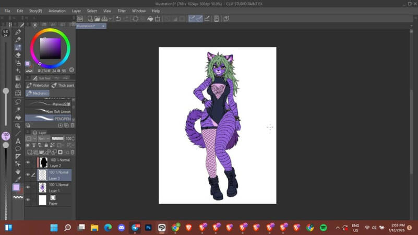Select the Balloon tool icon
The width and height of the screenshot is (418, 235).
18,149
